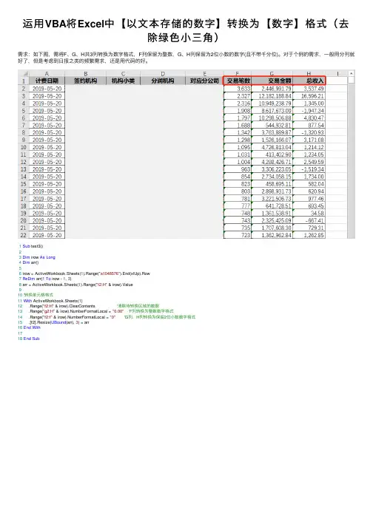
Task: Click the date cell in row 5
Action: point(47,111)
